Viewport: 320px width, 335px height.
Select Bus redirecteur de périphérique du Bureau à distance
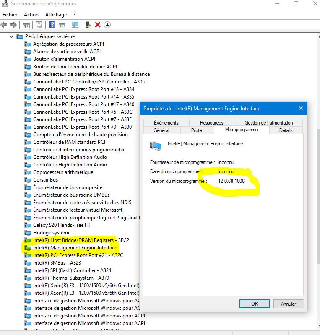[91, 74]
